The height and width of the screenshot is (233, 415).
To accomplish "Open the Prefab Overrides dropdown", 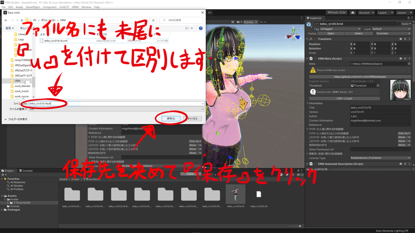I will (x=392, y=34).
